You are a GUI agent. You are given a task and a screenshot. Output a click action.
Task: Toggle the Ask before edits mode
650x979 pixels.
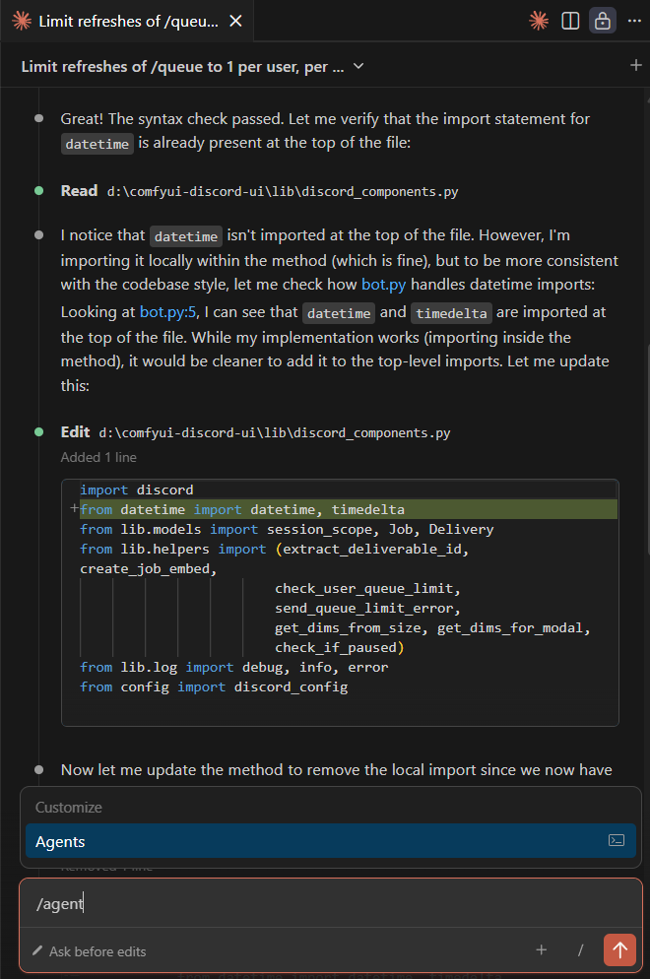click(x=90, y=951)
